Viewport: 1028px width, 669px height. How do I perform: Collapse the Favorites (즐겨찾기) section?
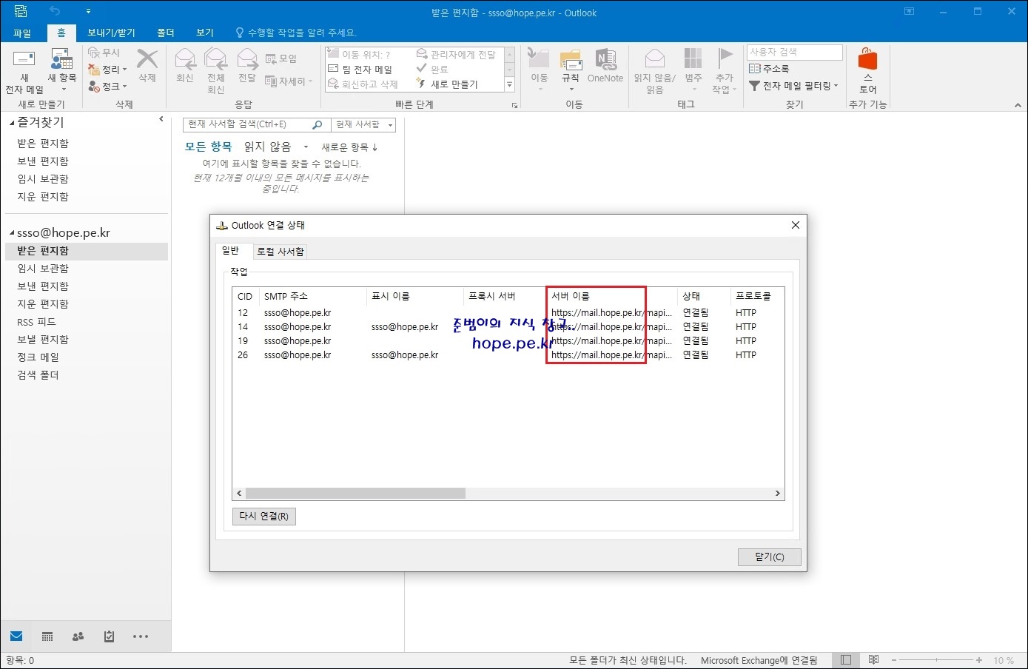12,123
